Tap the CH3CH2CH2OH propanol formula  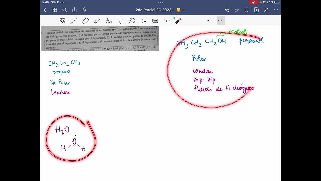[201, 42]
